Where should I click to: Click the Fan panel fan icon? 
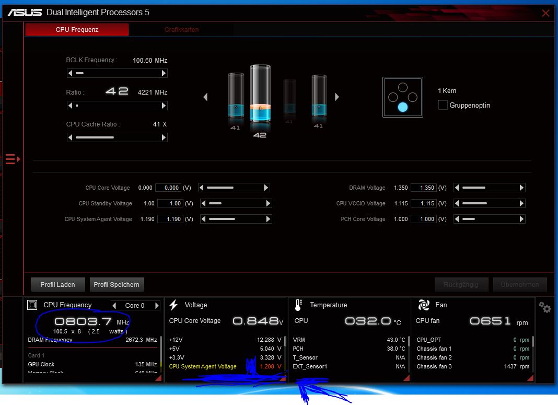pos(424,305)
